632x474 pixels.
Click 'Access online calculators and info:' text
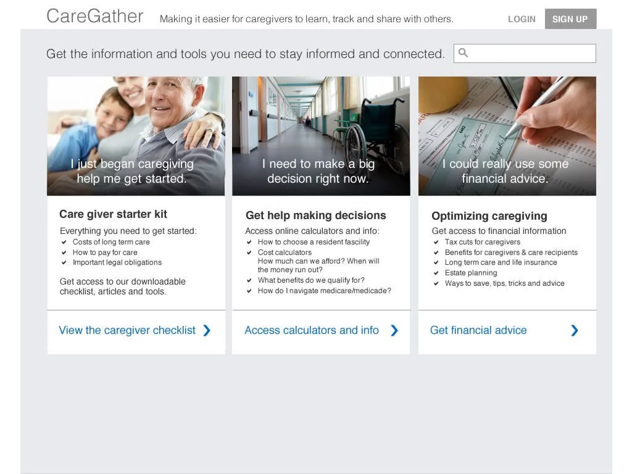[312, 231]
